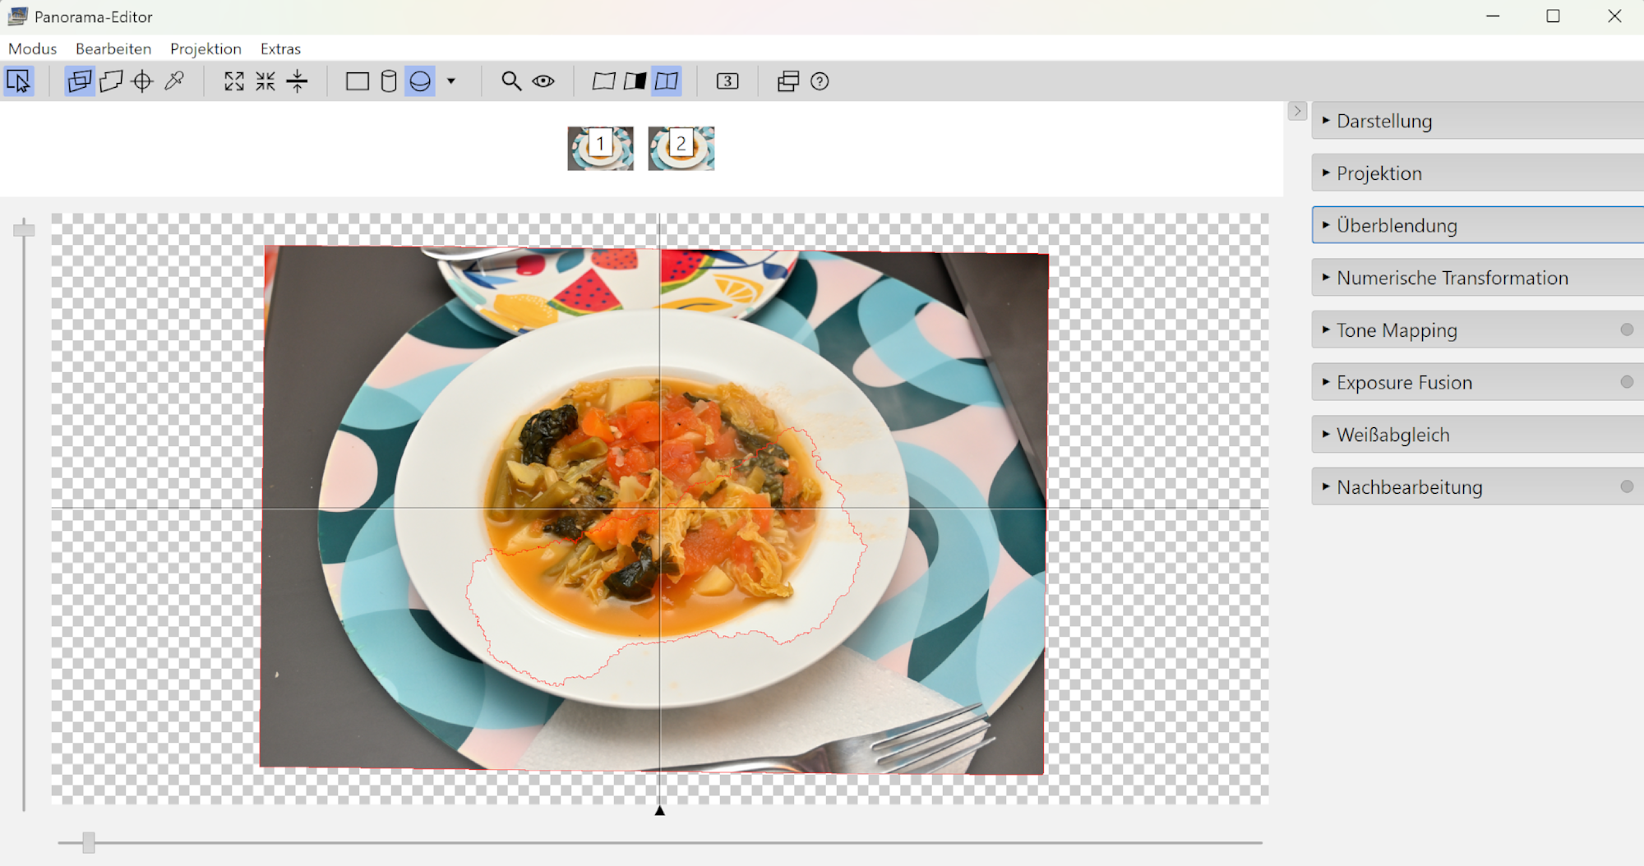Select the eyedropper tool in the toolbar

click(x=174, y=81)
